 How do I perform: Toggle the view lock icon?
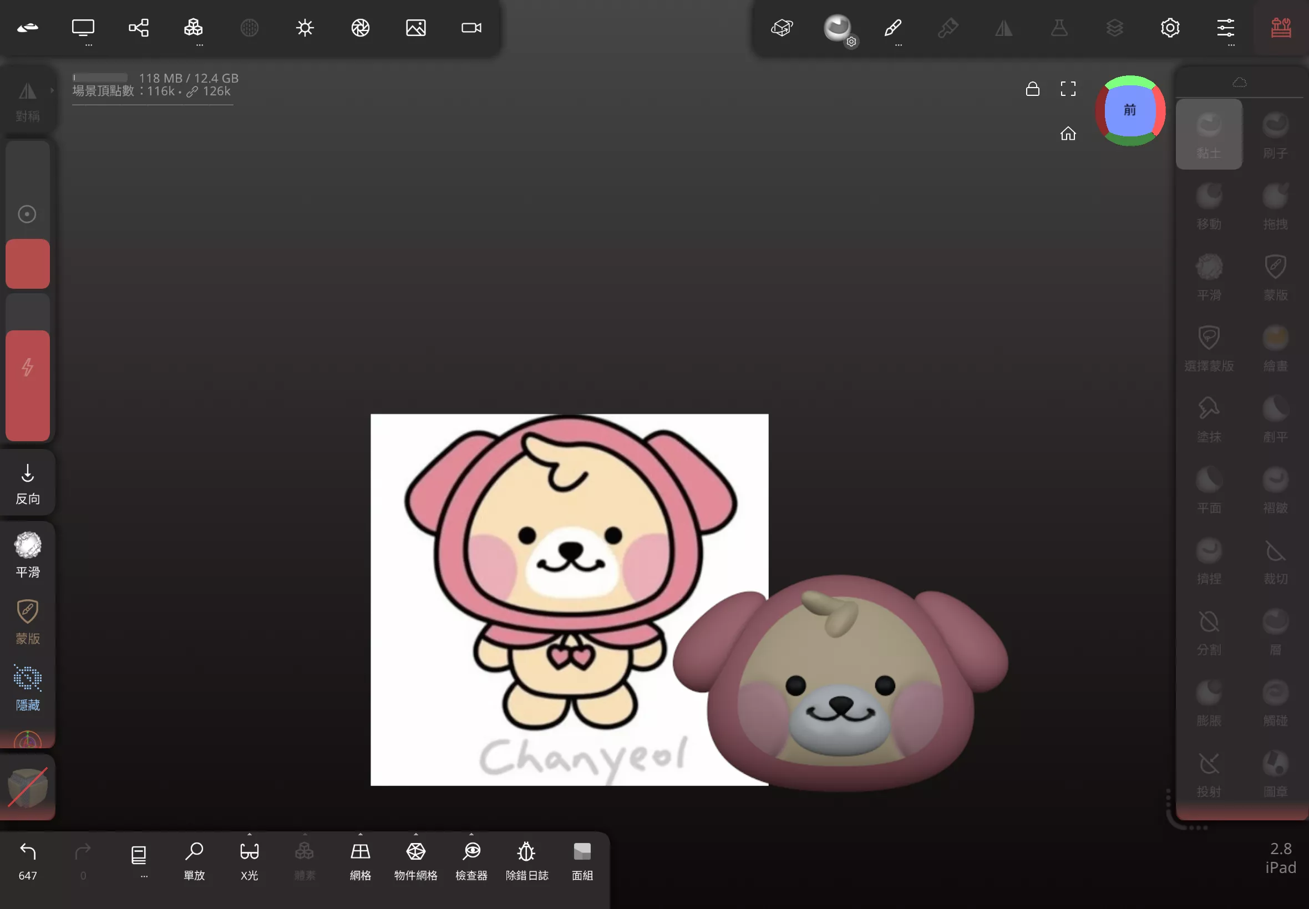[1032, 88]
